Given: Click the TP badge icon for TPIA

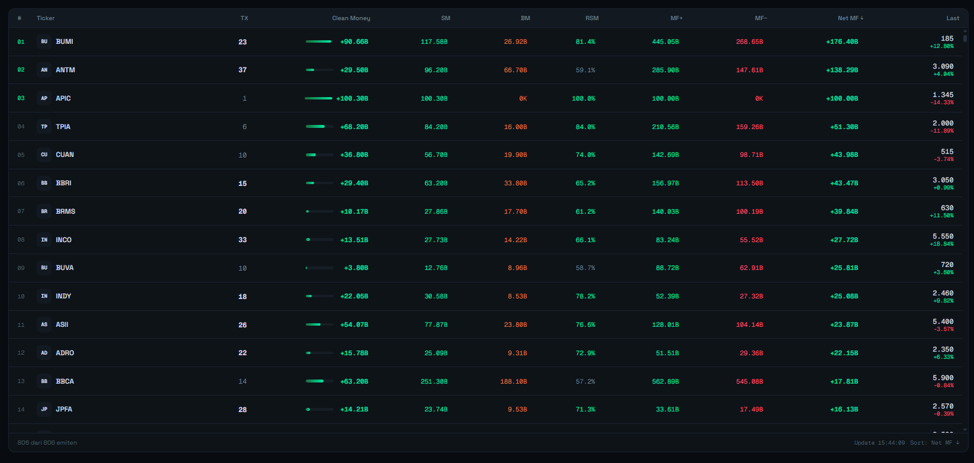Looking at the screenshot, I should point(44,127).
